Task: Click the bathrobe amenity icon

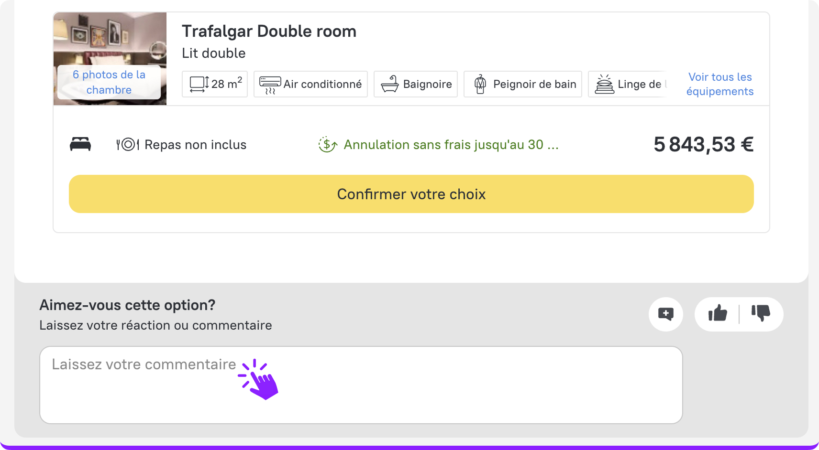Action: (480, 84)
